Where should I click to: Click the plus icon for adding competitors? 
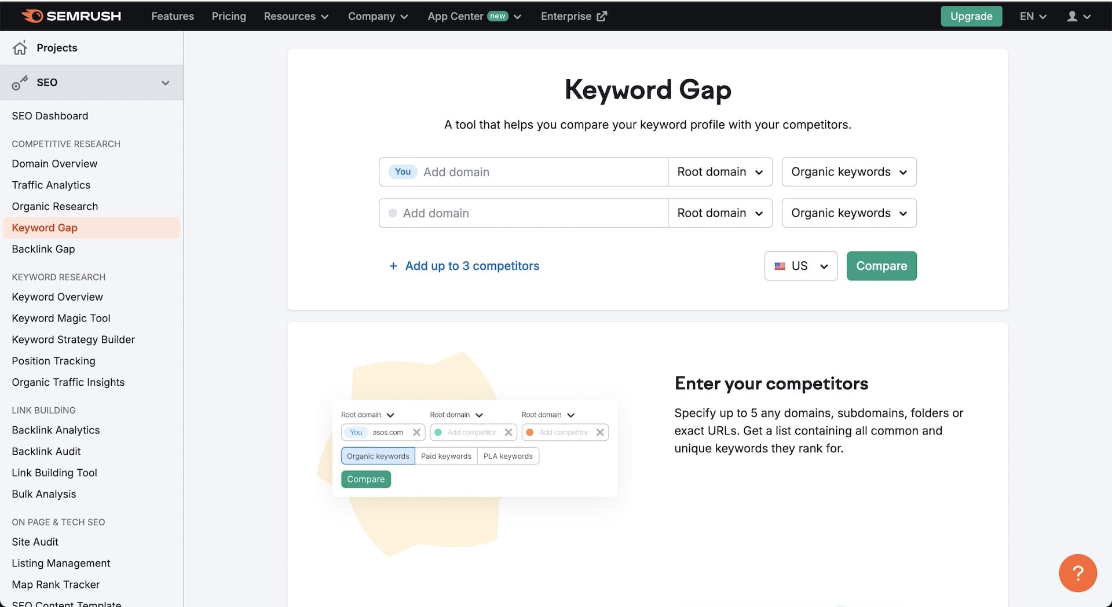[393, 266]
